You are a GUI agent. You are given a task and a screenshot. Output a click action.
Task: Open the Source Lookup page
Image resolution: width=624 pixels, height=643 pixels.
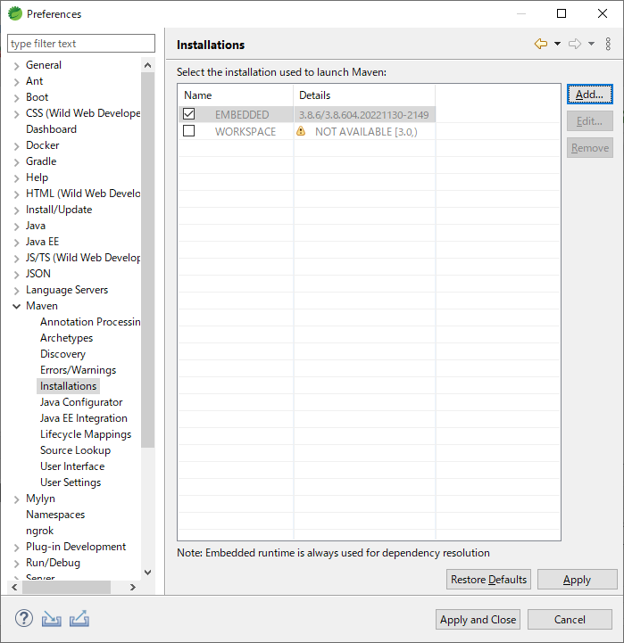[x=76, y=449]
